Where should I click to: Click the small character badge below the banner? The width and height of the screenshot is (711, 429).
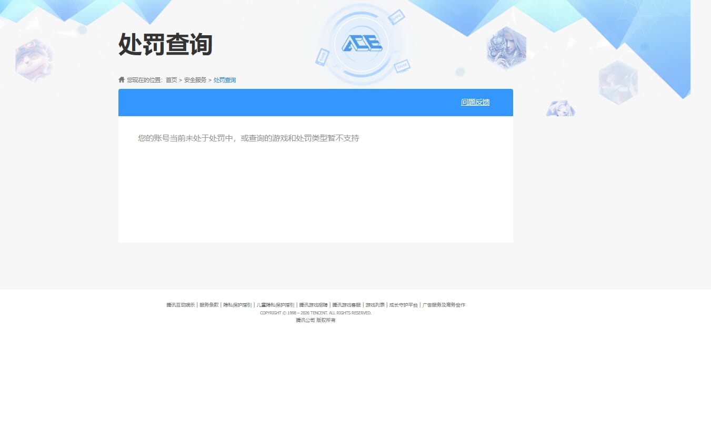(561, 108)
